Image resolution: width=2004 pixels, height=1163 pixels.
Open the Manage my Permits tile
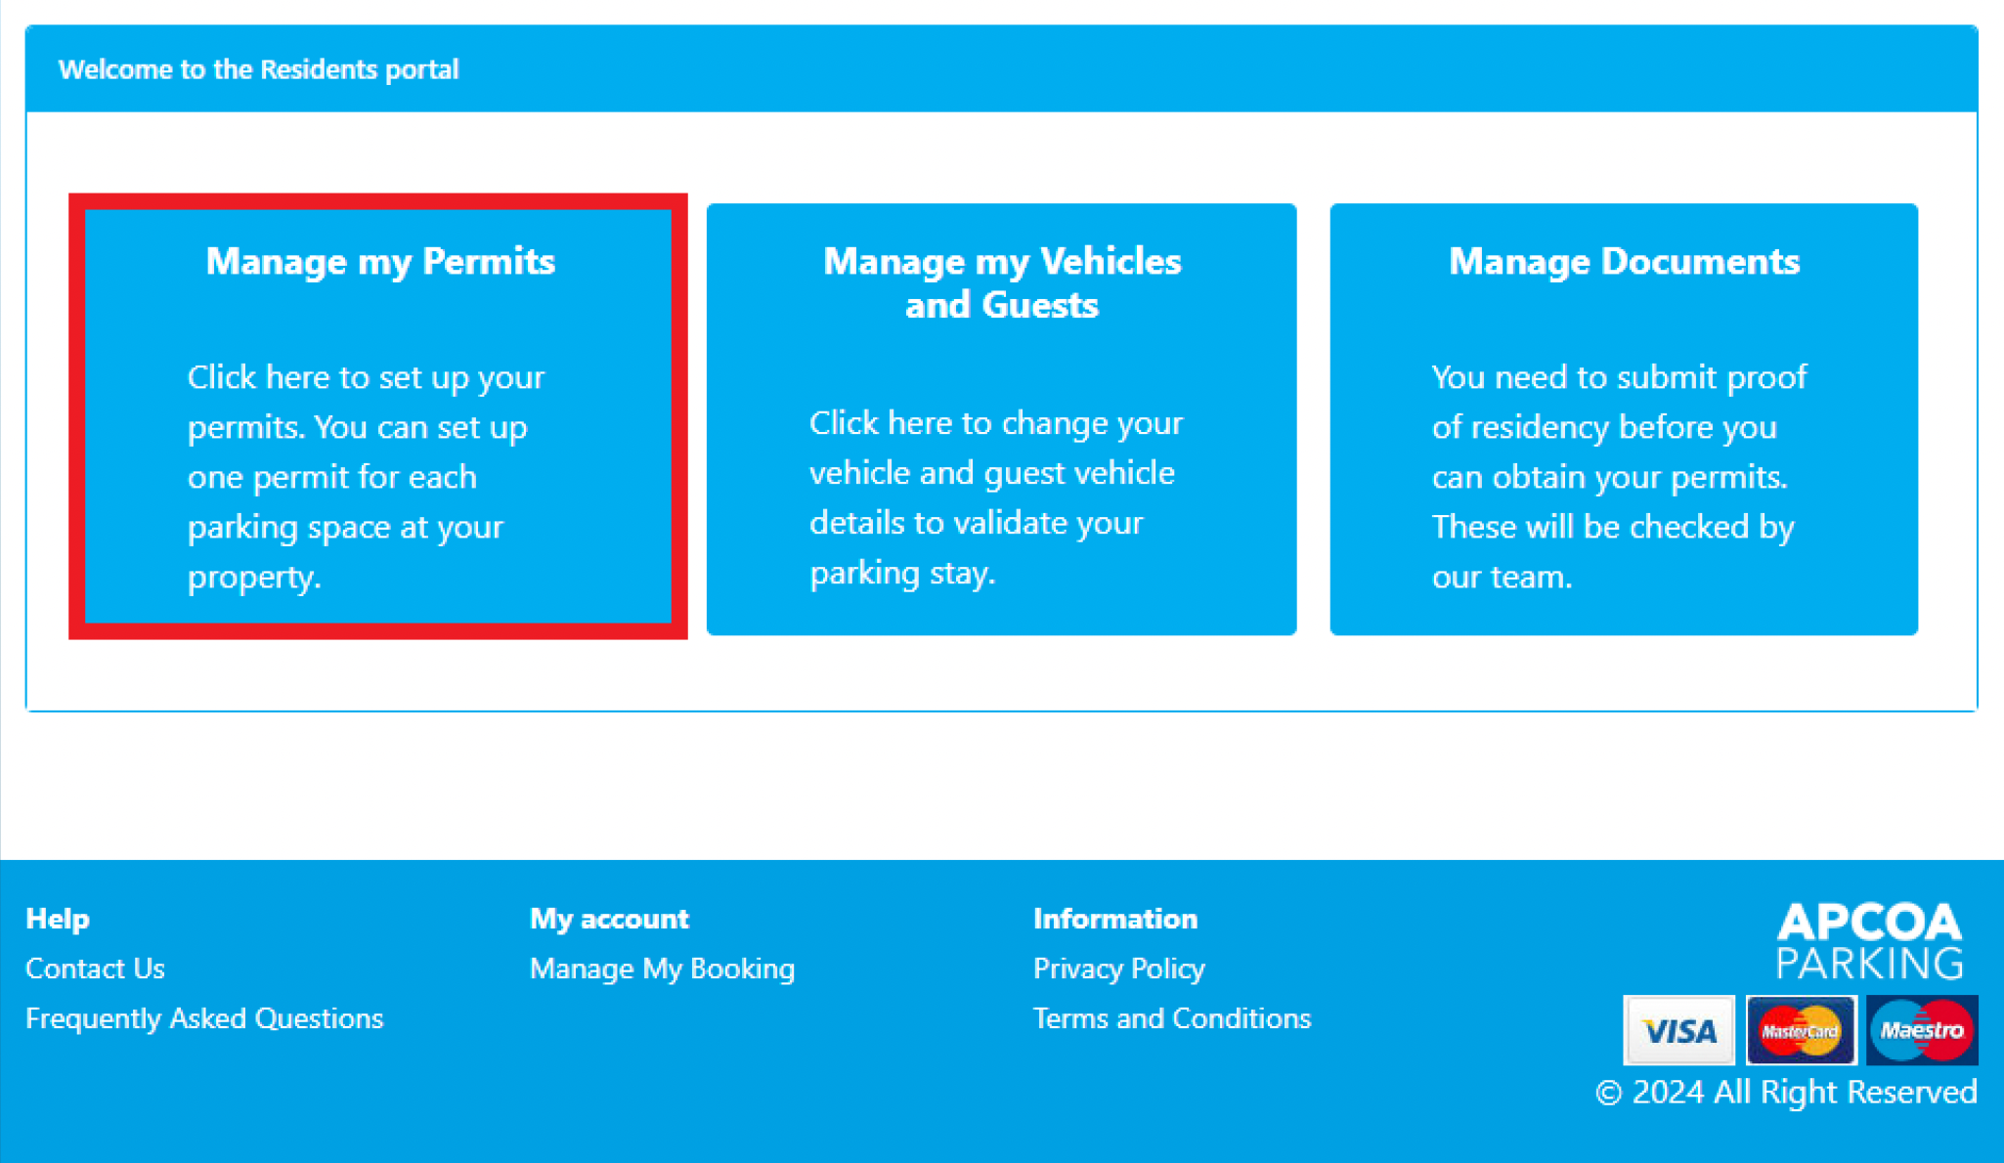tap(378, 416)
